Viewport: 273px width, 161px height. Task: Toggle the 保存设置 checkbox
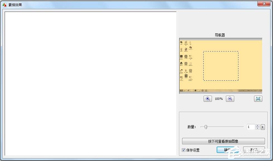(x=183, y=150)
